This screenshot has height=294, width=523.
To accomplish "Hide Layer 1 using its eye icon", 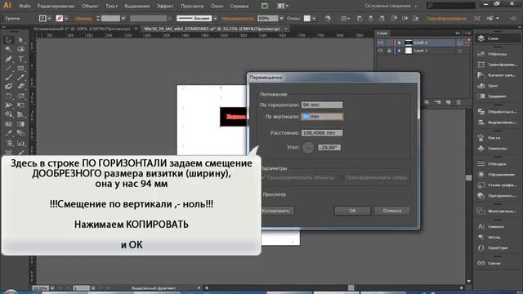I will 380,51.
